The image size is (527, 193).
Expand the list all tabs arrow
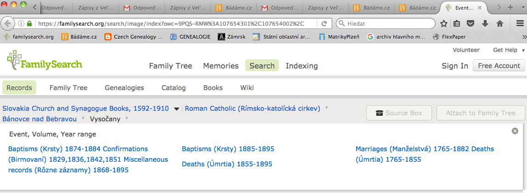point(522,7)
